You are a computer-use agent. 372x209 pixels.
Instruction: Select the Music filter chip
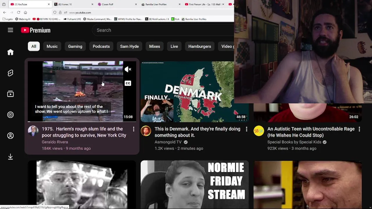coord(52,46)
